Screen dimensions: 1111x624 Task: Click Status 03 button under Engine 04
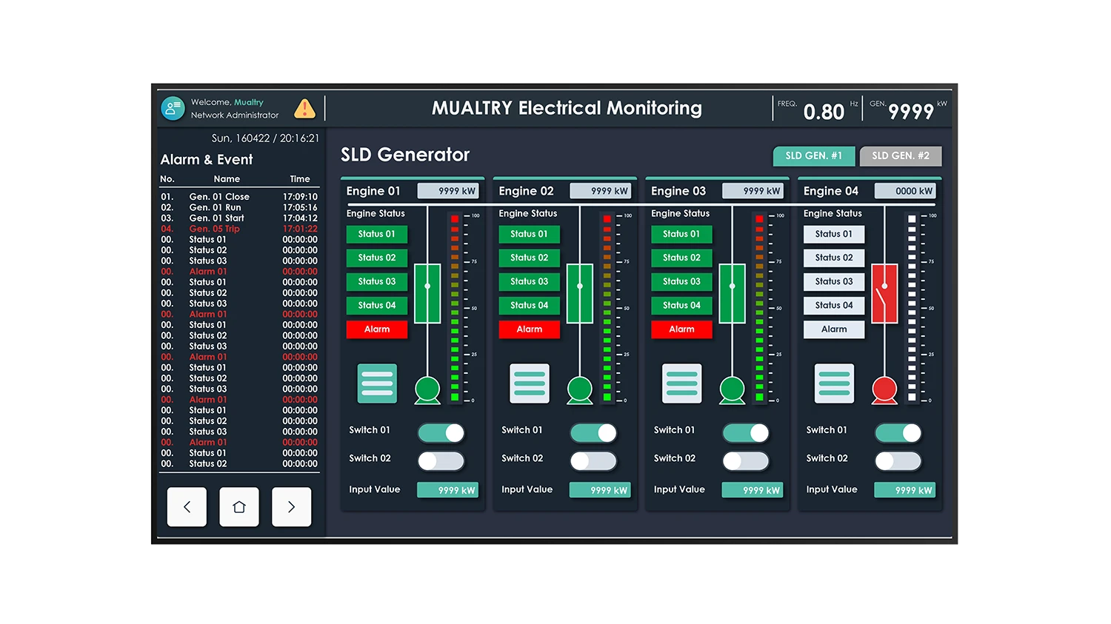tap(834, 282)
